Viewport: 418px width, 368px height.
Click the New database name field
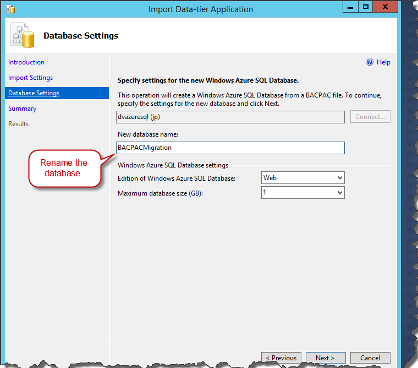point(230,148)
